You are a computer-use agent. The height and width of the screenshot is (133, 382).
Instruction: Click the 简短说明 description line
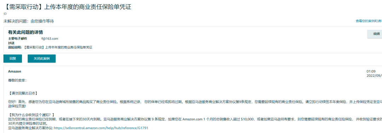click(50, 47)
